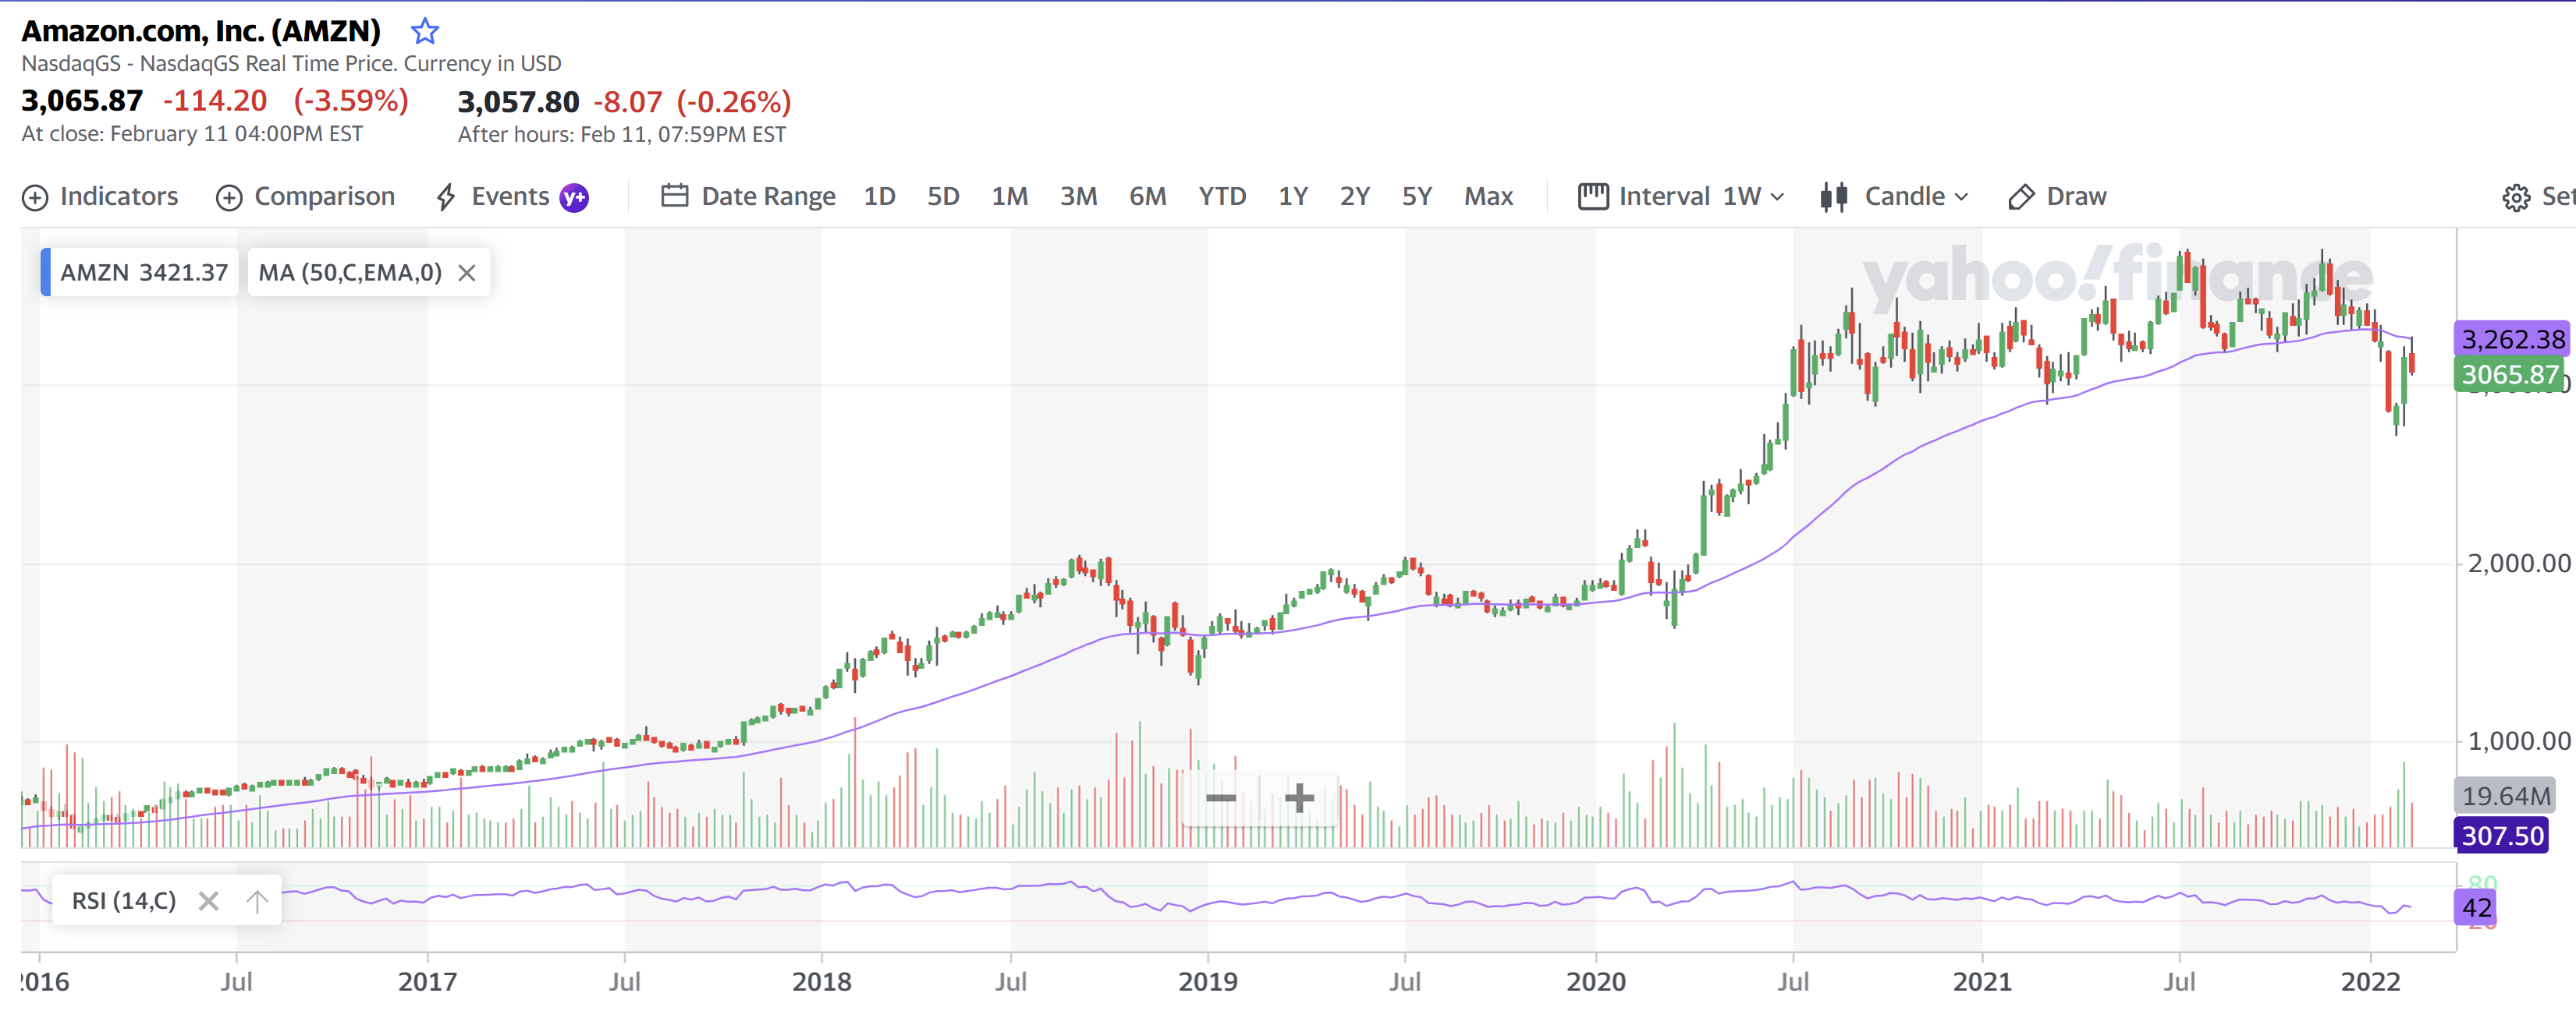Select the 6M time range
The image size is (2576, 1032).
coord(1148,196)
